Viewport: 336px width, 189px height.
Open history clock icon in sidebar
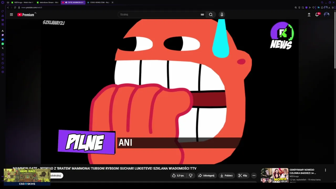click(x=3, y=63)
